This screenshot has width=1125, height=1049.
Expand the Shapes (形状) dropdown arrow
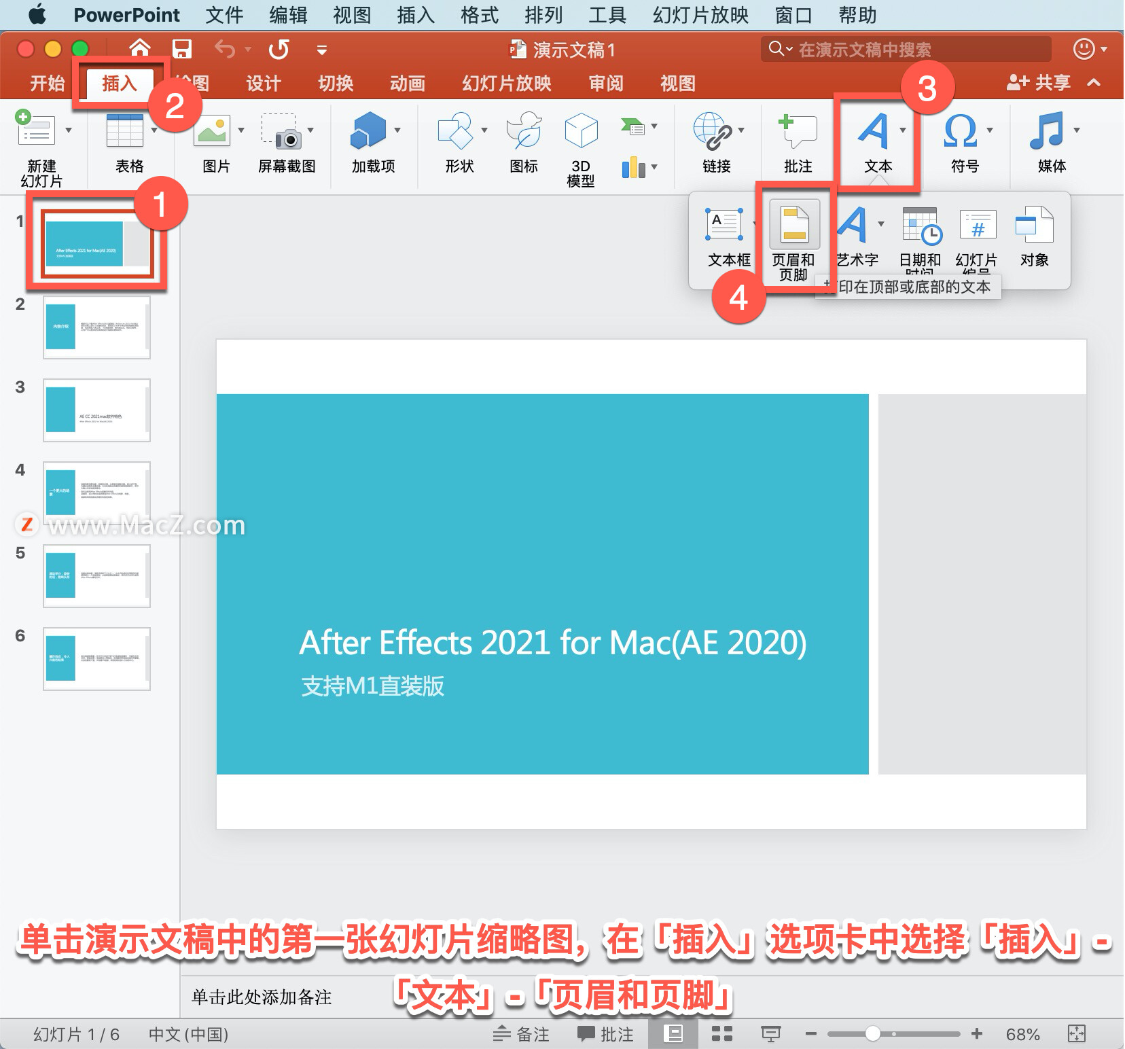[x=484, y=130]
